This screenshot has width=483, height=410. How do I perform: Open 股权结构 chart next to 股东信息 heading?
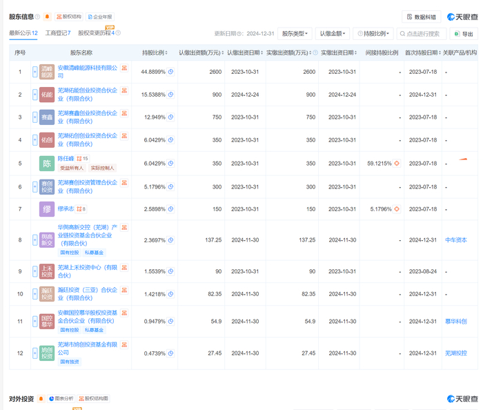click(68, 16)
